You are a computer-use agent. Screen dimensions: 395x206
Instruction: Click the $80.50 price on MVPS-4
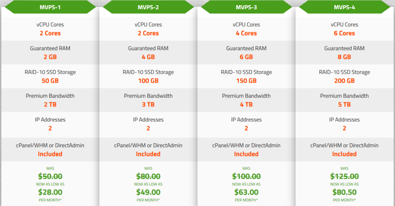344,192
